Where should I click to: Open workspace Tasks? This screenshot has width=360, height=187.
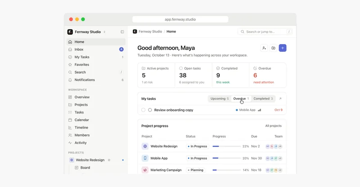pos(96,112)
